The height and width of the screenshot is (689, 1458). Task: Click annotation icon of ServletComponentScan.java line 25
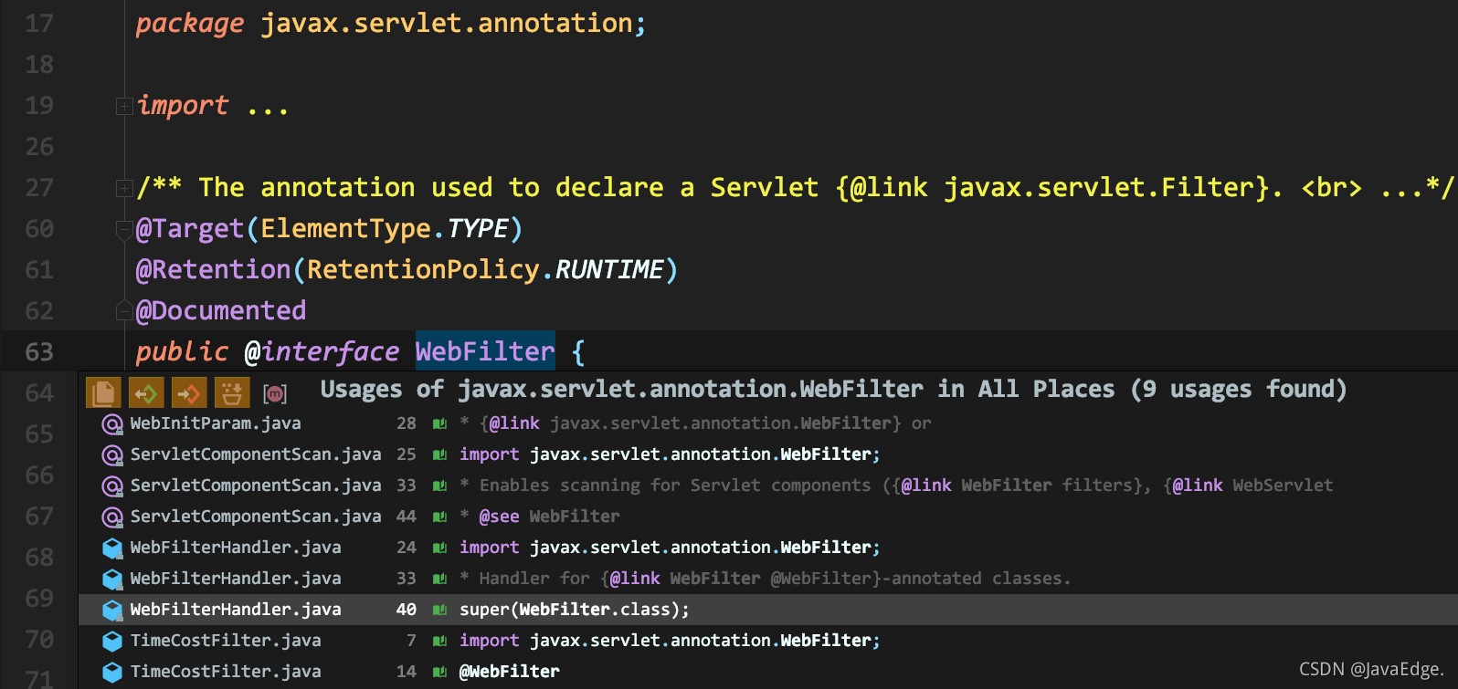[111, 455]
